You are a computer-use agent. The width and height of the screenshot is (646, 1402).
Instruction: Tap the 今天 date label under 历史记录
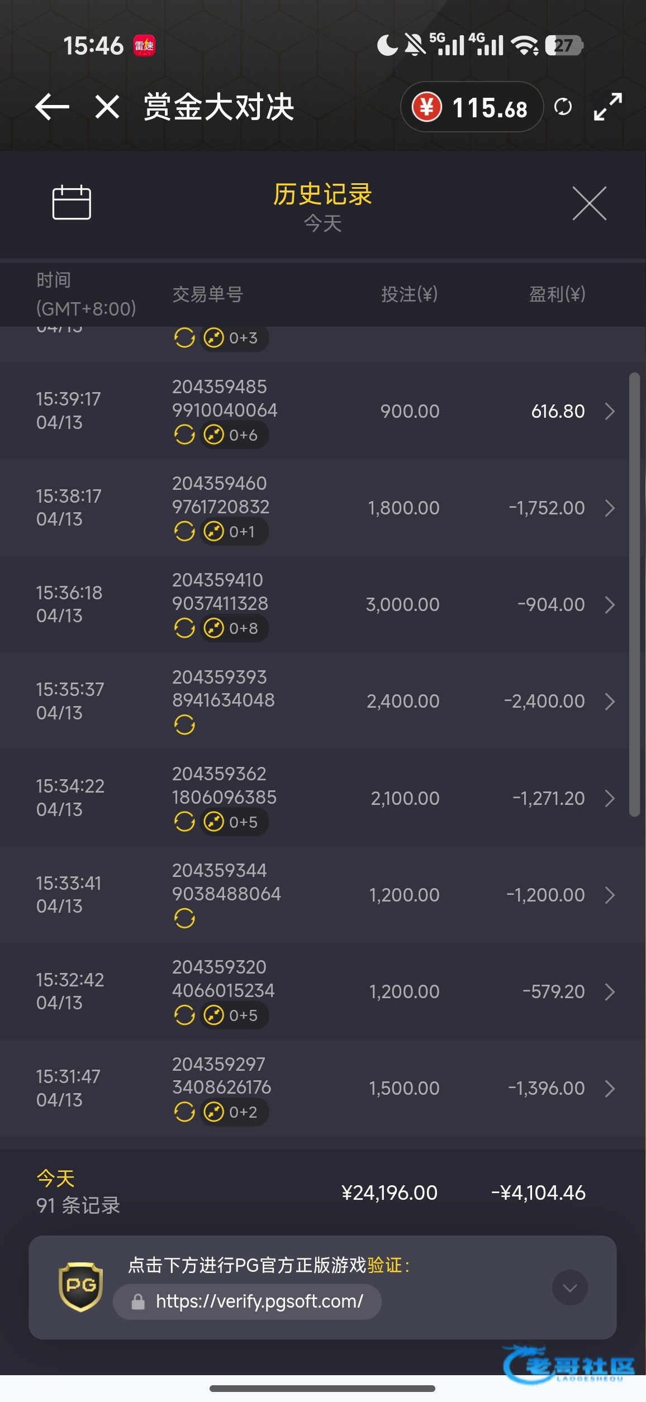click(322, 224)
